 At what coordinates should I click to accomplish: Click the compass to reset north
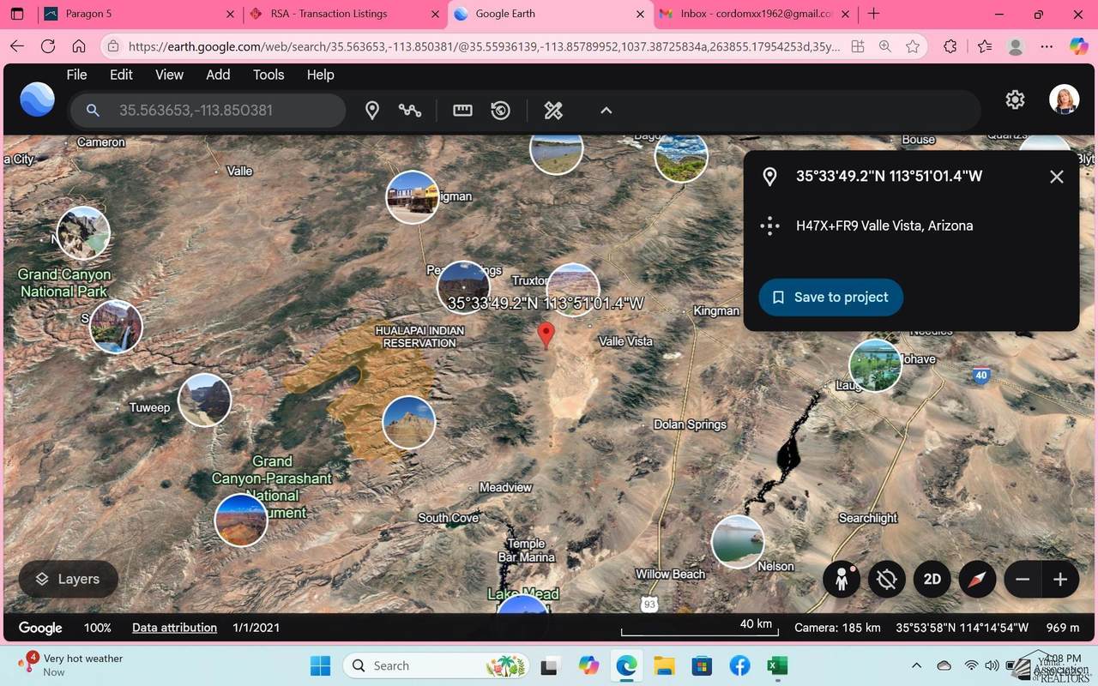click(x=977, y=580)
